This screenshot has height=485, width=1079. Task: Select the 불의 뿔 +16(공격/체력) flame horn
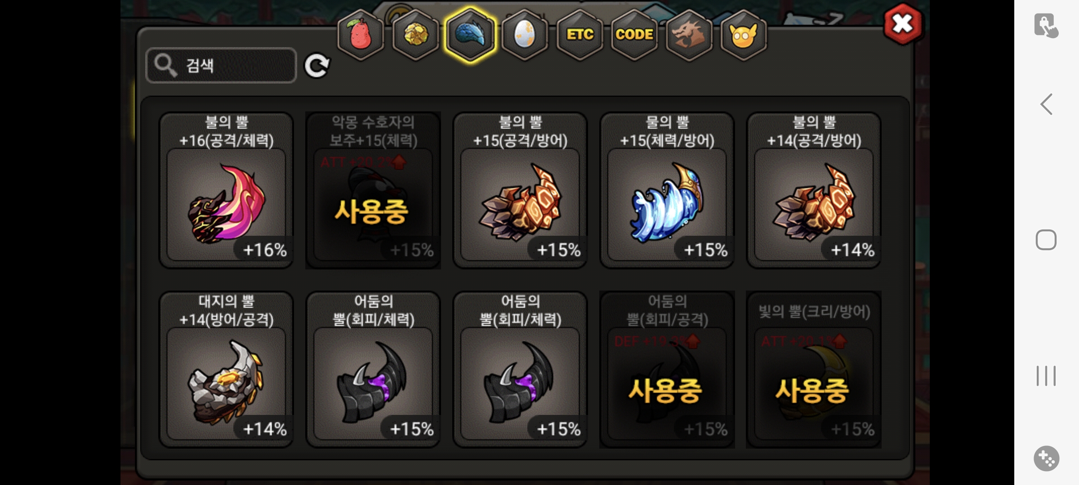click(226, 190)
